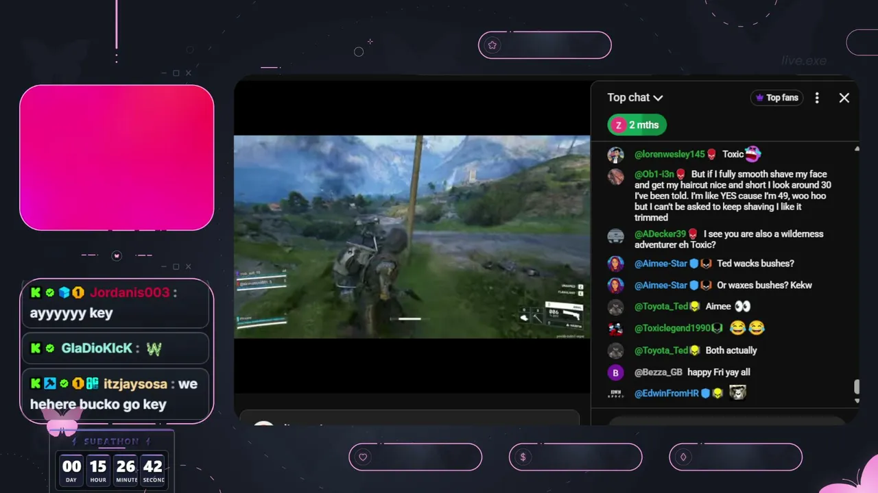The image size is (878, 493).
Task: Open the @Toxiclegend1990 username
Action: pyautogui.click(x=673, y=329)
